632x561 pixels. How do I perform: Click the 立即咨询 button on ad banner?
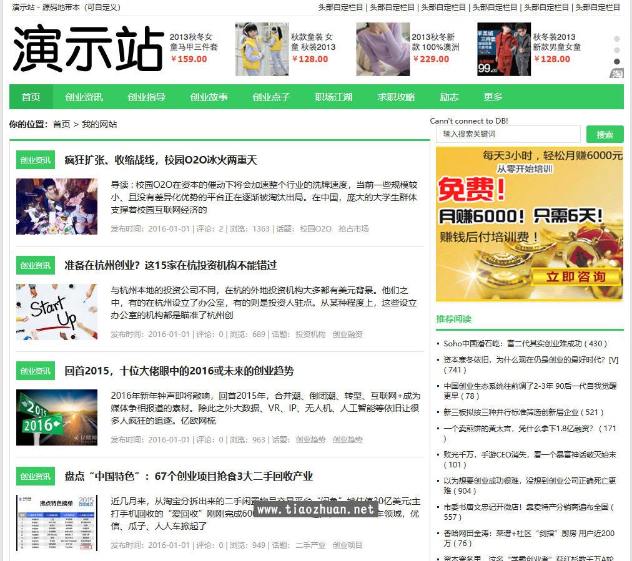pyautogui.click(x=576, y=276)
